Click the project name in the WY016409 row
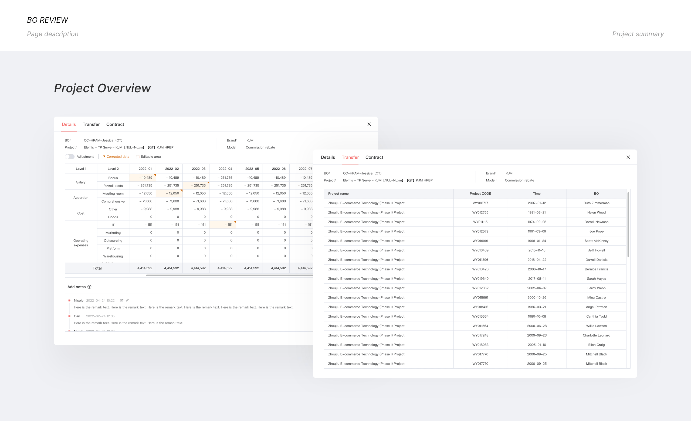The image size is (691, 421). pos(366,250)
